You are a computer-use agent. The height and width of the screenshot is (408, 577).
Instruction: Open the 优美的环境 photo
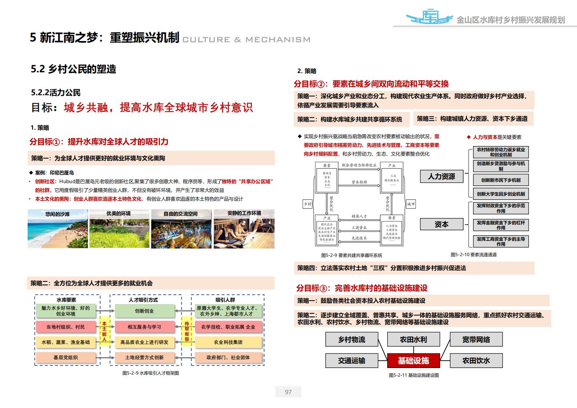(x=120, y=229)
